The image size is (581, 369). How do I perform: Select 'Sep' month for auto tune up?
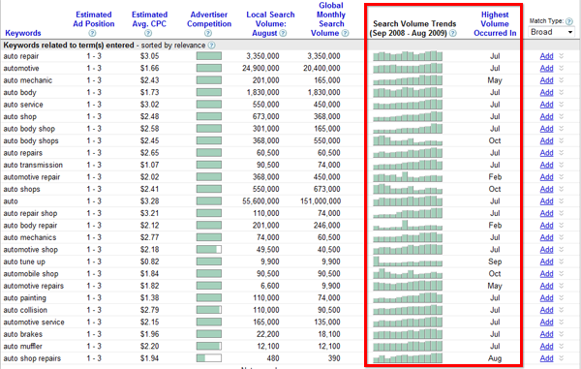(495, 261)
